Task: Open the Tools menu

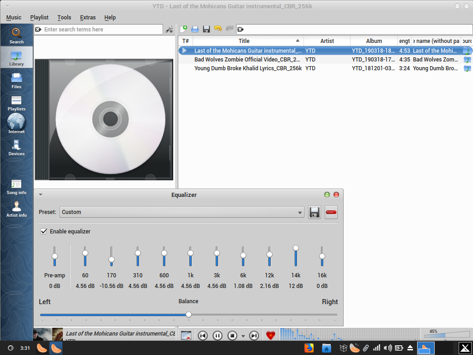Action: tap(64, 18)
